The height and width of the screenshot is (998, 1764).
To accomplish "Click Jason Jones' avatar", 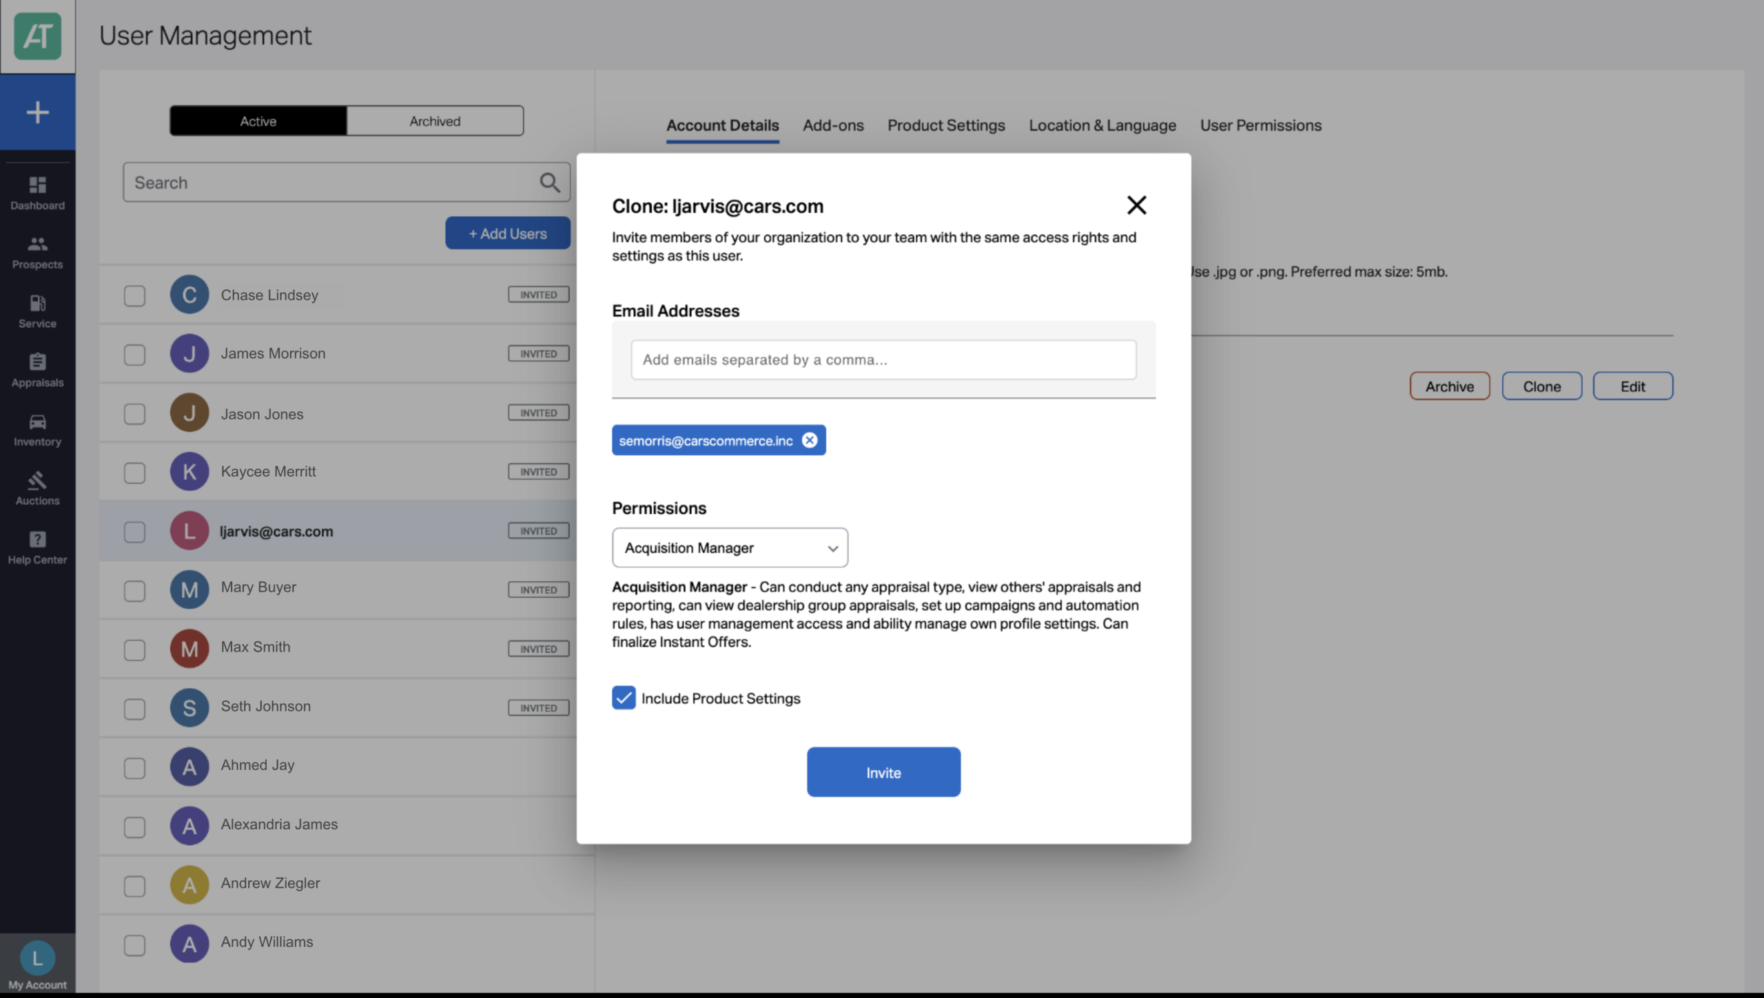I will point(189,413).
